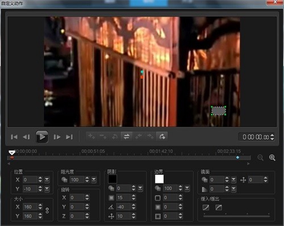
Task: Click the shadow angle icon
Action: click(111, 207)
